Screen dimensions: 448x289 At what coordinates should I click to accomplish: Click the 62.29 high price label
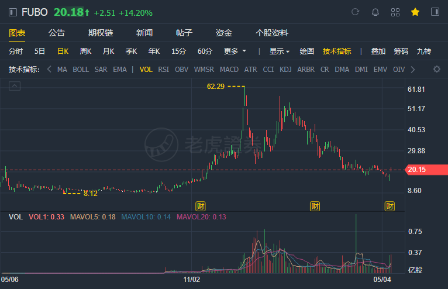216,87
